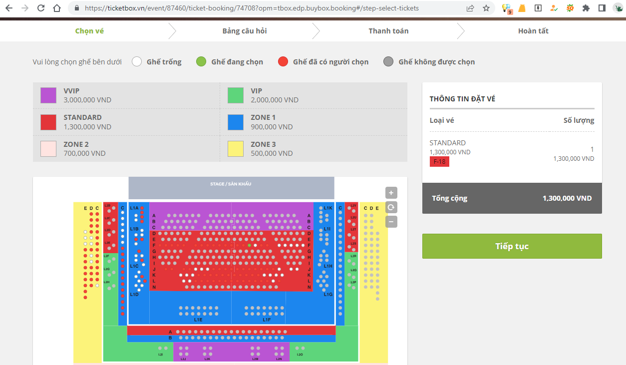Click the 'Ghế đã có người chọn' red circle
Viewport: 626px width, 365px height.
(283, 62)
